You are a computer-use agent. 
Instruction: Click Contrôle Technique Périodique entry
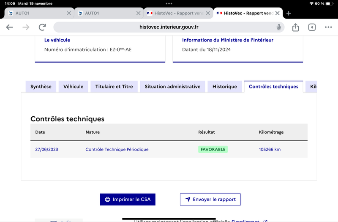point(117,149)
